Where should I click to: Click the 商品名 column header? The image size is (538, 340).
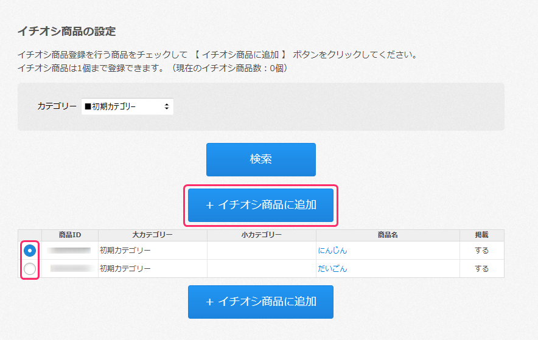(x=388, y=235)
